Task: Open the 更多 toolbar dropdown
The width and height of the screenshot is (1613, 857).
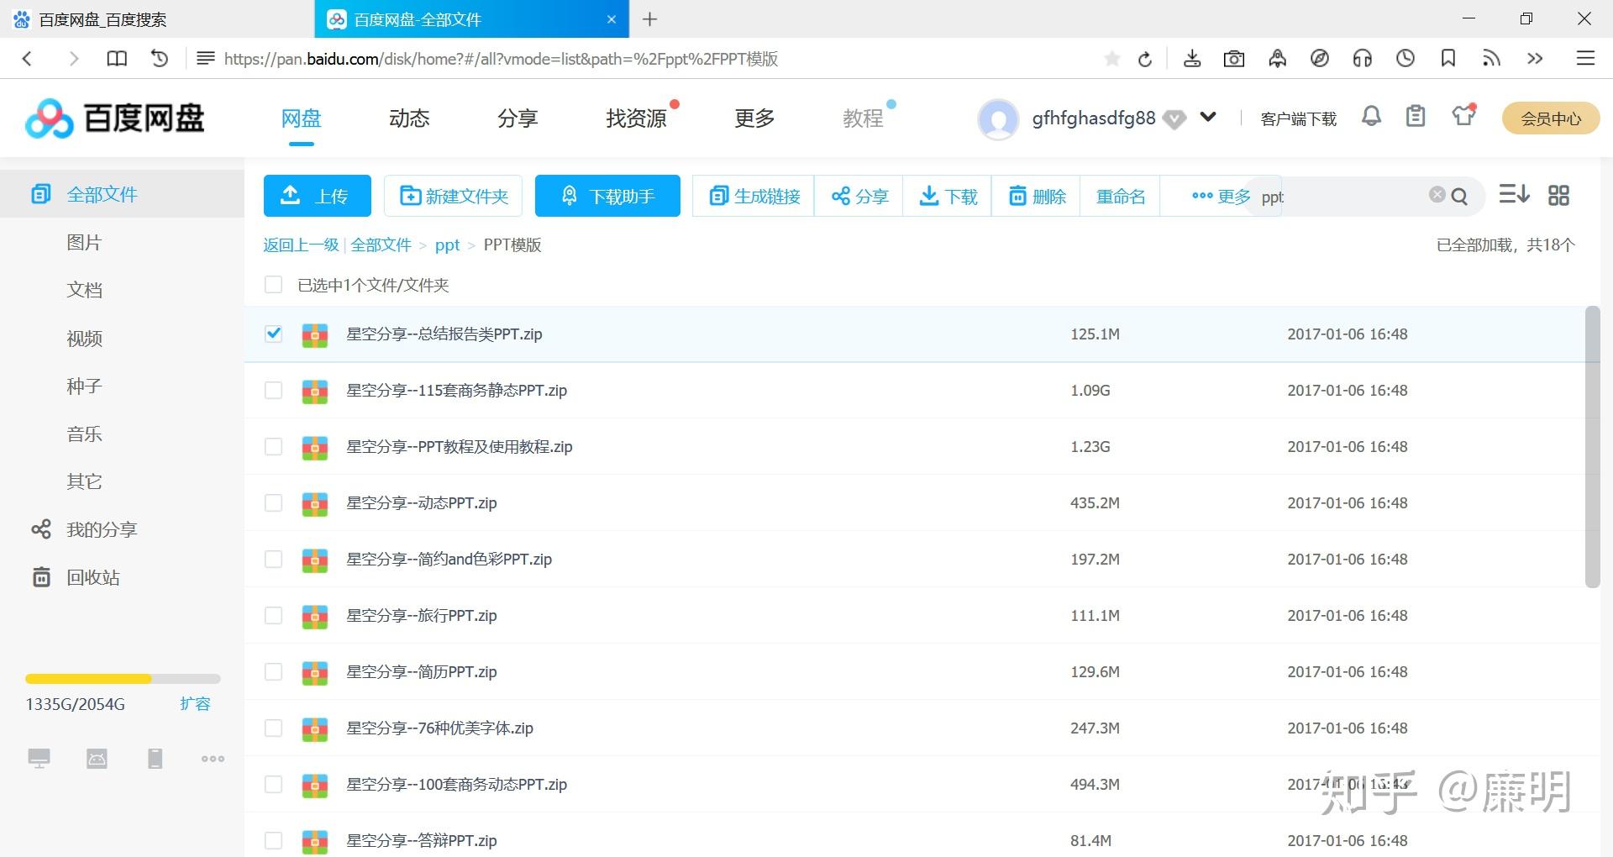Action: [x=1221, y=196]
